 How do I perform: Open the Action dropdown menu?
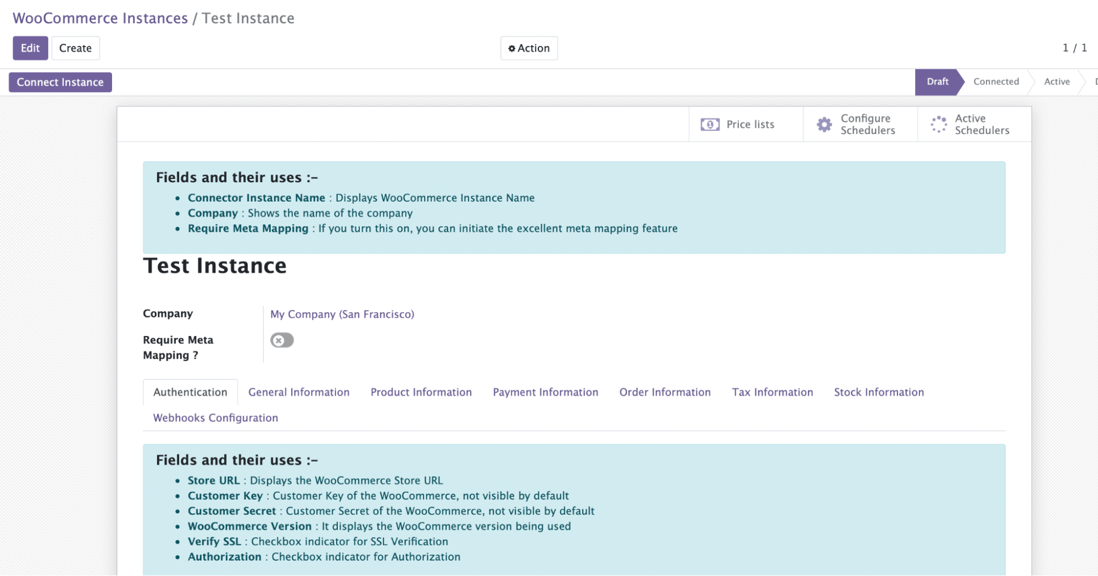tap(528, 48)
